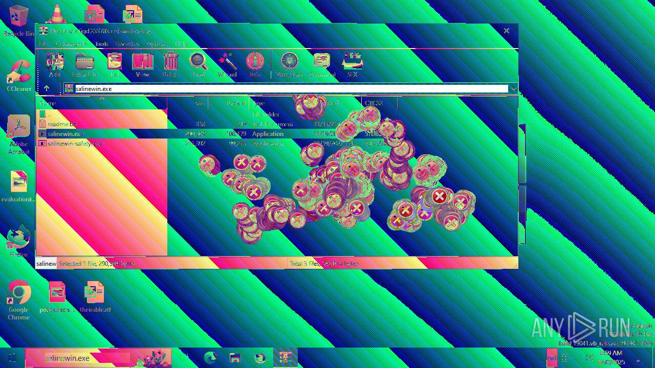Viewport: 655px width, 368px height.
Task: Open the archive Info icon
Action: [x=255, y=65]
